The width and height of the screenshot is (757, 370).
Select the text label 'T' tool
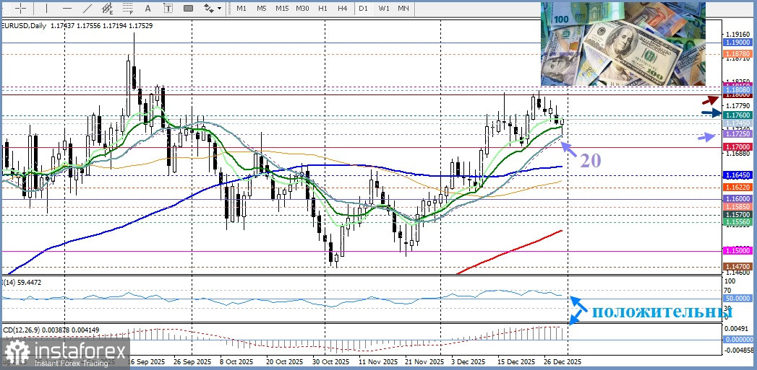(x=169, y=8)
